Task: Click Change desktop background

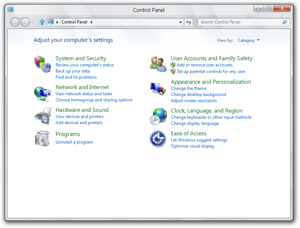Action: coord(198,94)
